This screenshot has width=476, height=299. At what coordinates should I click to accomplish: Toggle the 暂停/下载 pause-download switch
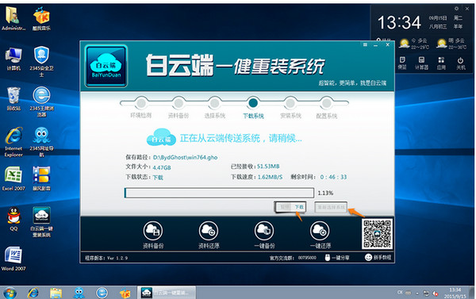pos(290,207)
